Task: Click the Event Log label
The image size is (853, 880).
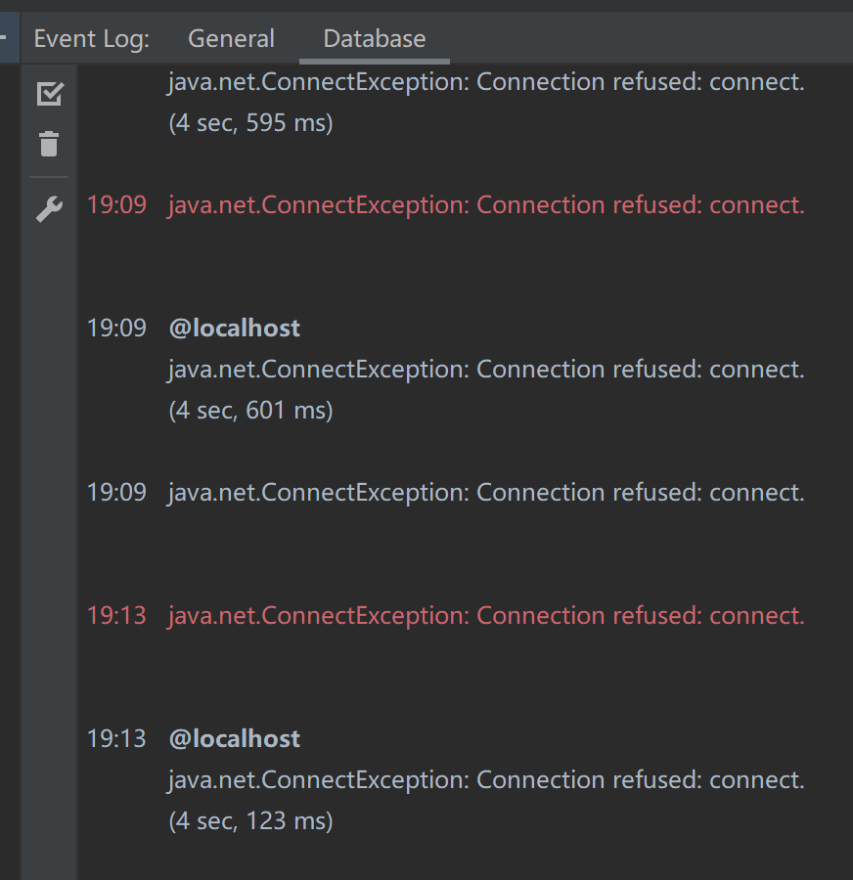Action: pos(92,39)
